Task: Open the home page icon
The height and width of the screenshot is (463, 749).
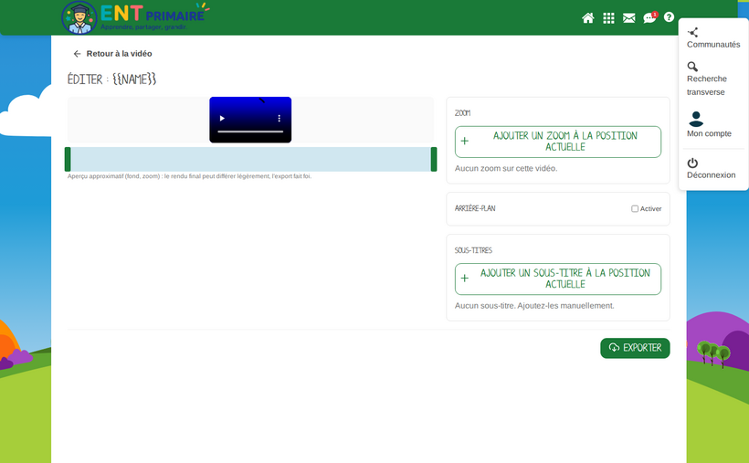Action: (x=588, y=18)
